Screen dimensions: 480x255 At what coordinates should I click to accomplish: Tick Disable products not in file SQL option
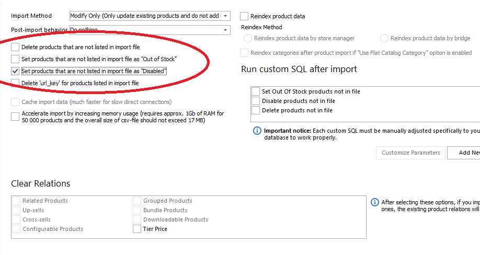(x=256, y=101)
